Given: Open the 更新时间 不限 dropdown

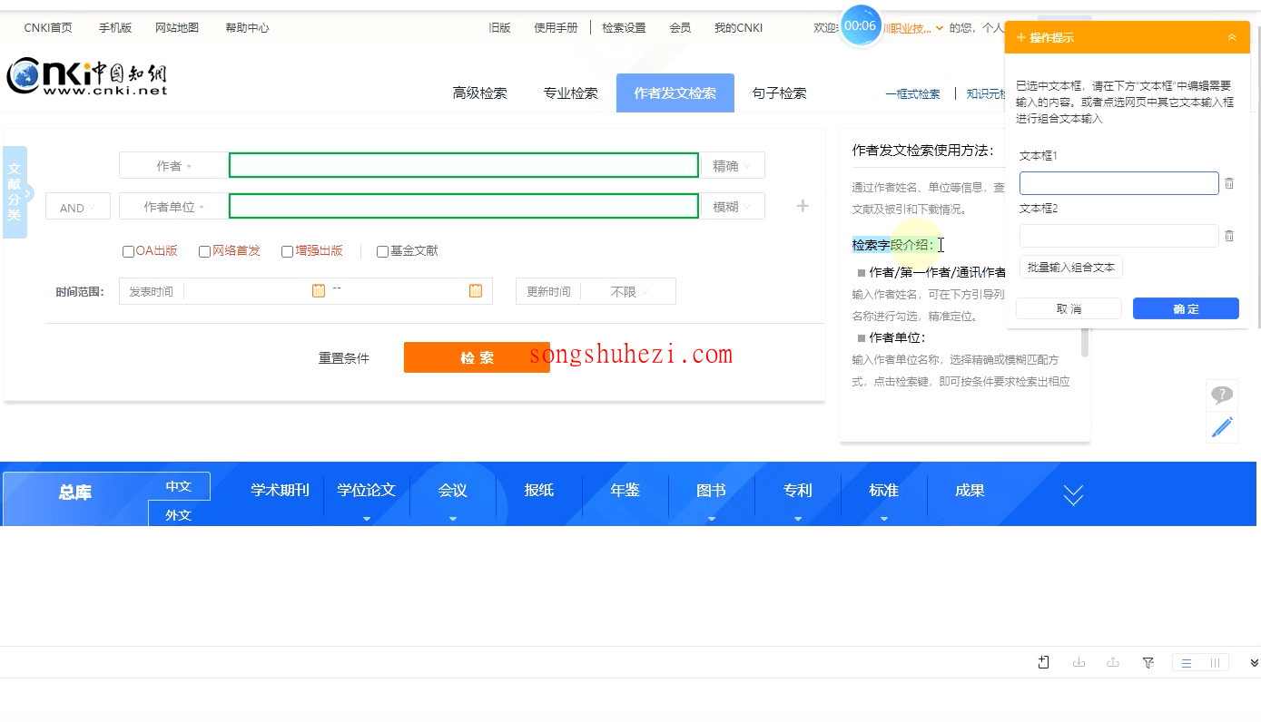Looking at the screenshot, I should [629, 292].
